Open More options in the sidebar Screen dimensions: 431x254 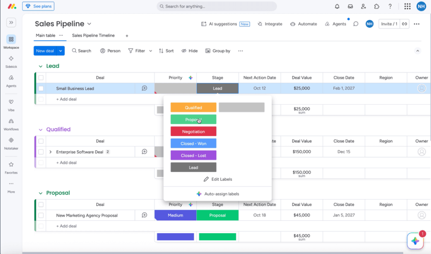11,187
